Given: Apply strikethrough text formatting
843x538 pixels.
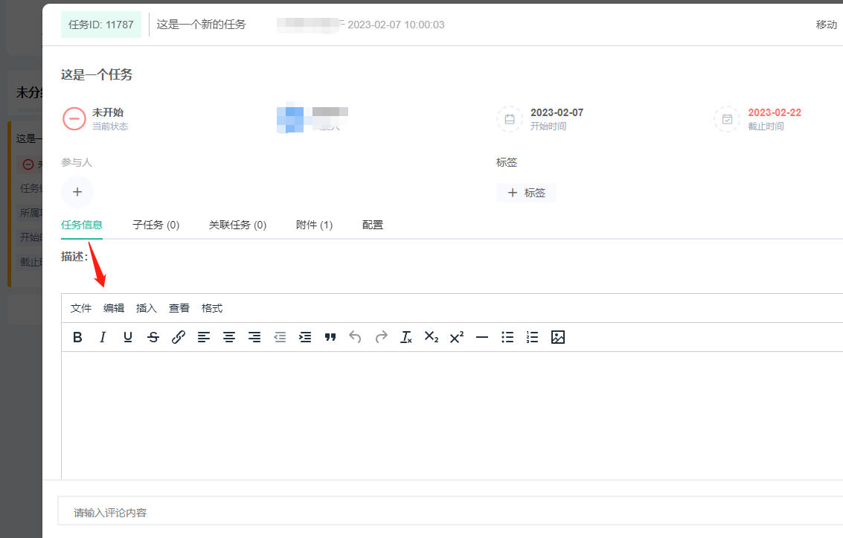Looking at the screenshot, I should (153, 337).
